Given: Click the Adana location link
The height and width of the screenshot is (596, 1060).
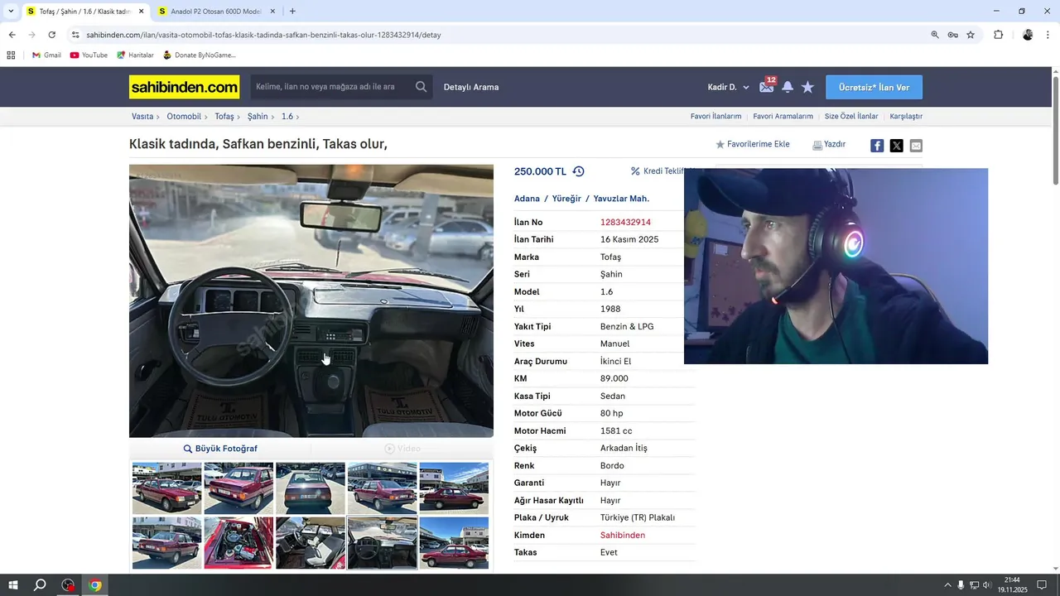Looking at the screenshot, I should 527,199.
